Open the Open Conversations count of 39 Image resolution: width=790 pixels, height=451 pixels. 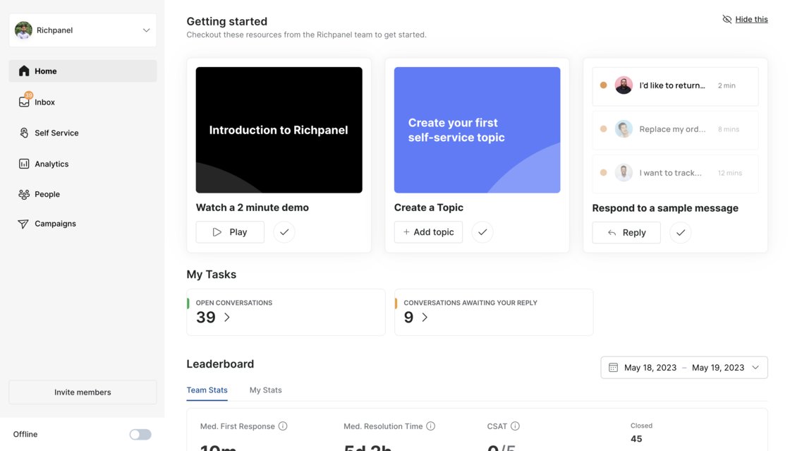(205, 318)
